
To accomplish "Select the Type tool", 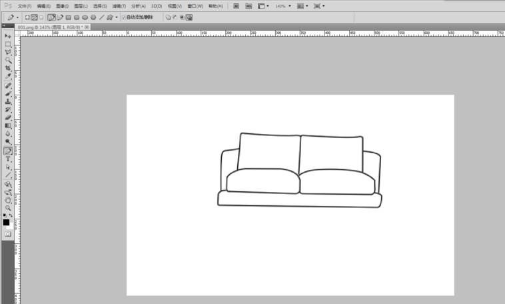I will click(x=8, y=159).
